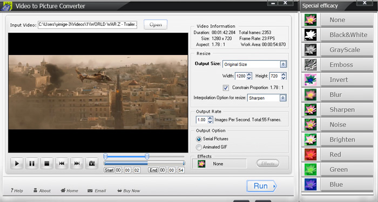The height and width of the screenshot is (202, 378).
Task: Apply the Noise effect
Action: point(347,124)
